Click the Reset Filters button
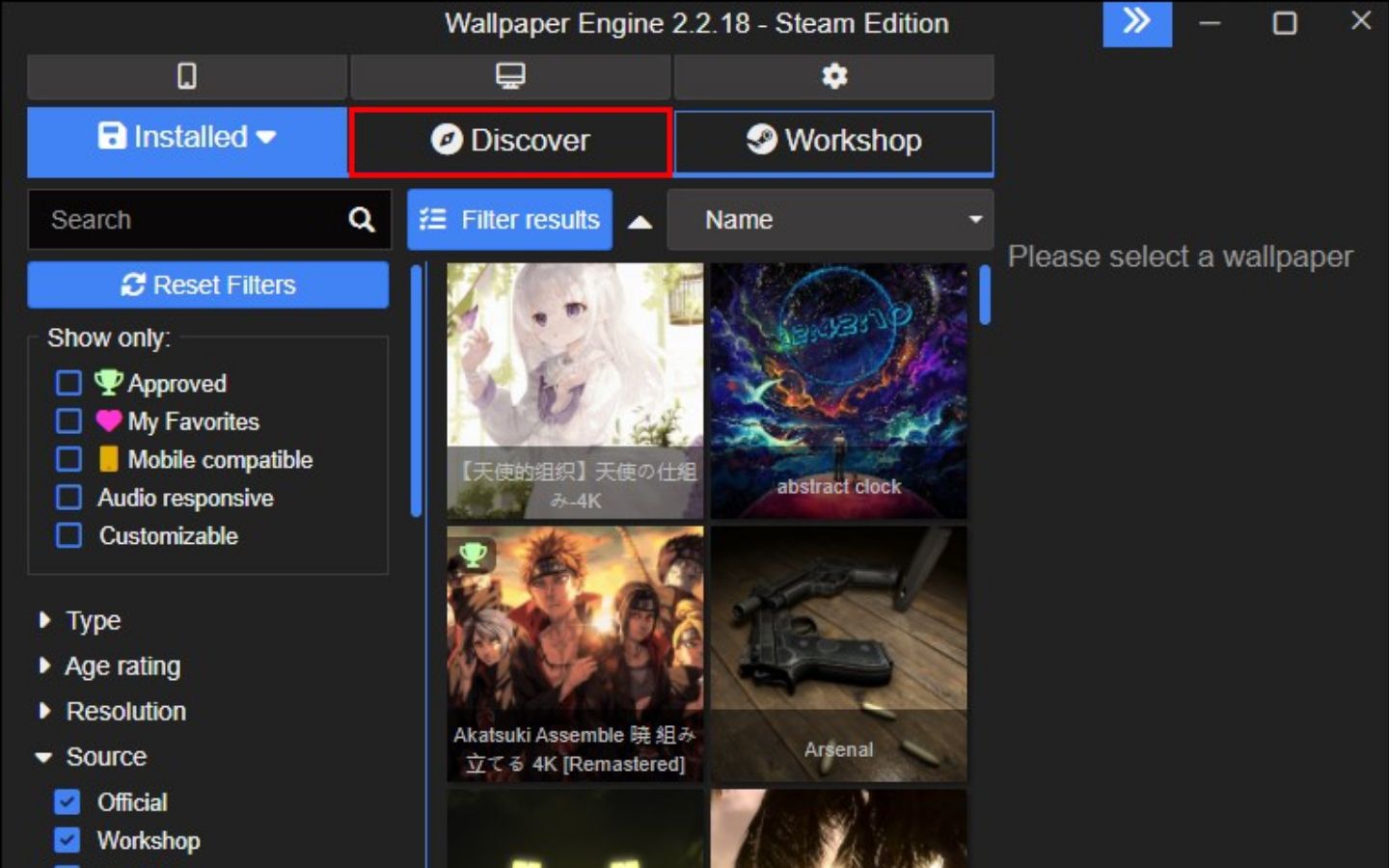Viewport: 1389px width, 868px height. [208, 285]
